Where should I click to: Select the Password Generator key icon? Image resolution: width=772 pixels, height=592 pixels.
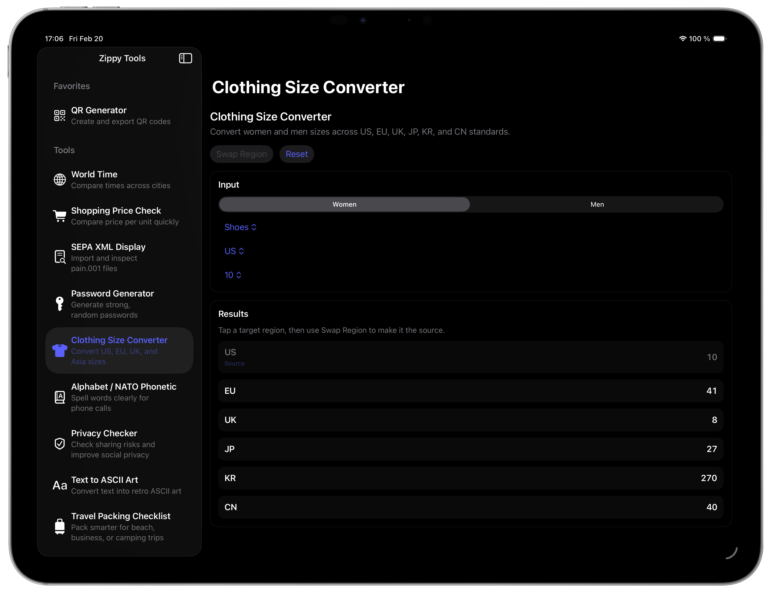(59, 304)
